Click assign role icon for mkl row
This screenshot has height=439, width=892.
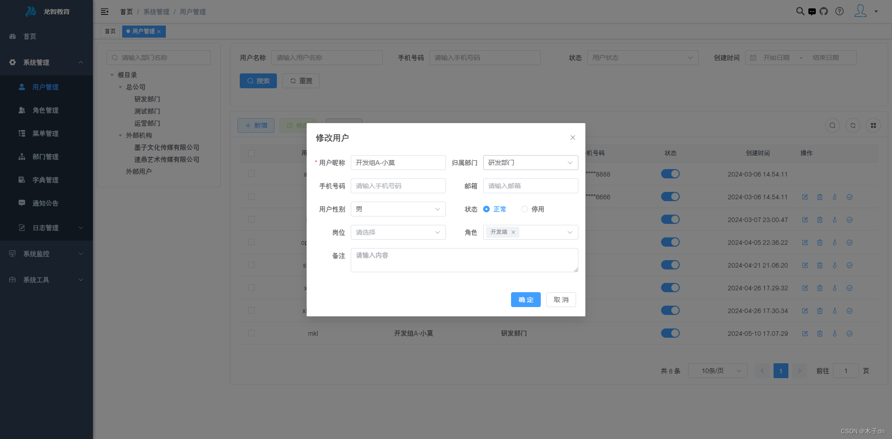[x=850, y=334]
